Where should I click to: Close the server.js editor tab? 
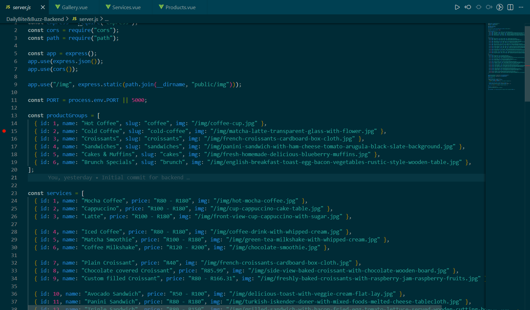tap(43, 7)
